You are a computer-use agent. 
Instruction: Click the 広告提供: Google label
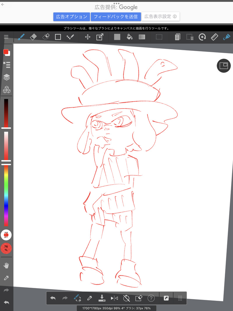(x=116, y=7)
